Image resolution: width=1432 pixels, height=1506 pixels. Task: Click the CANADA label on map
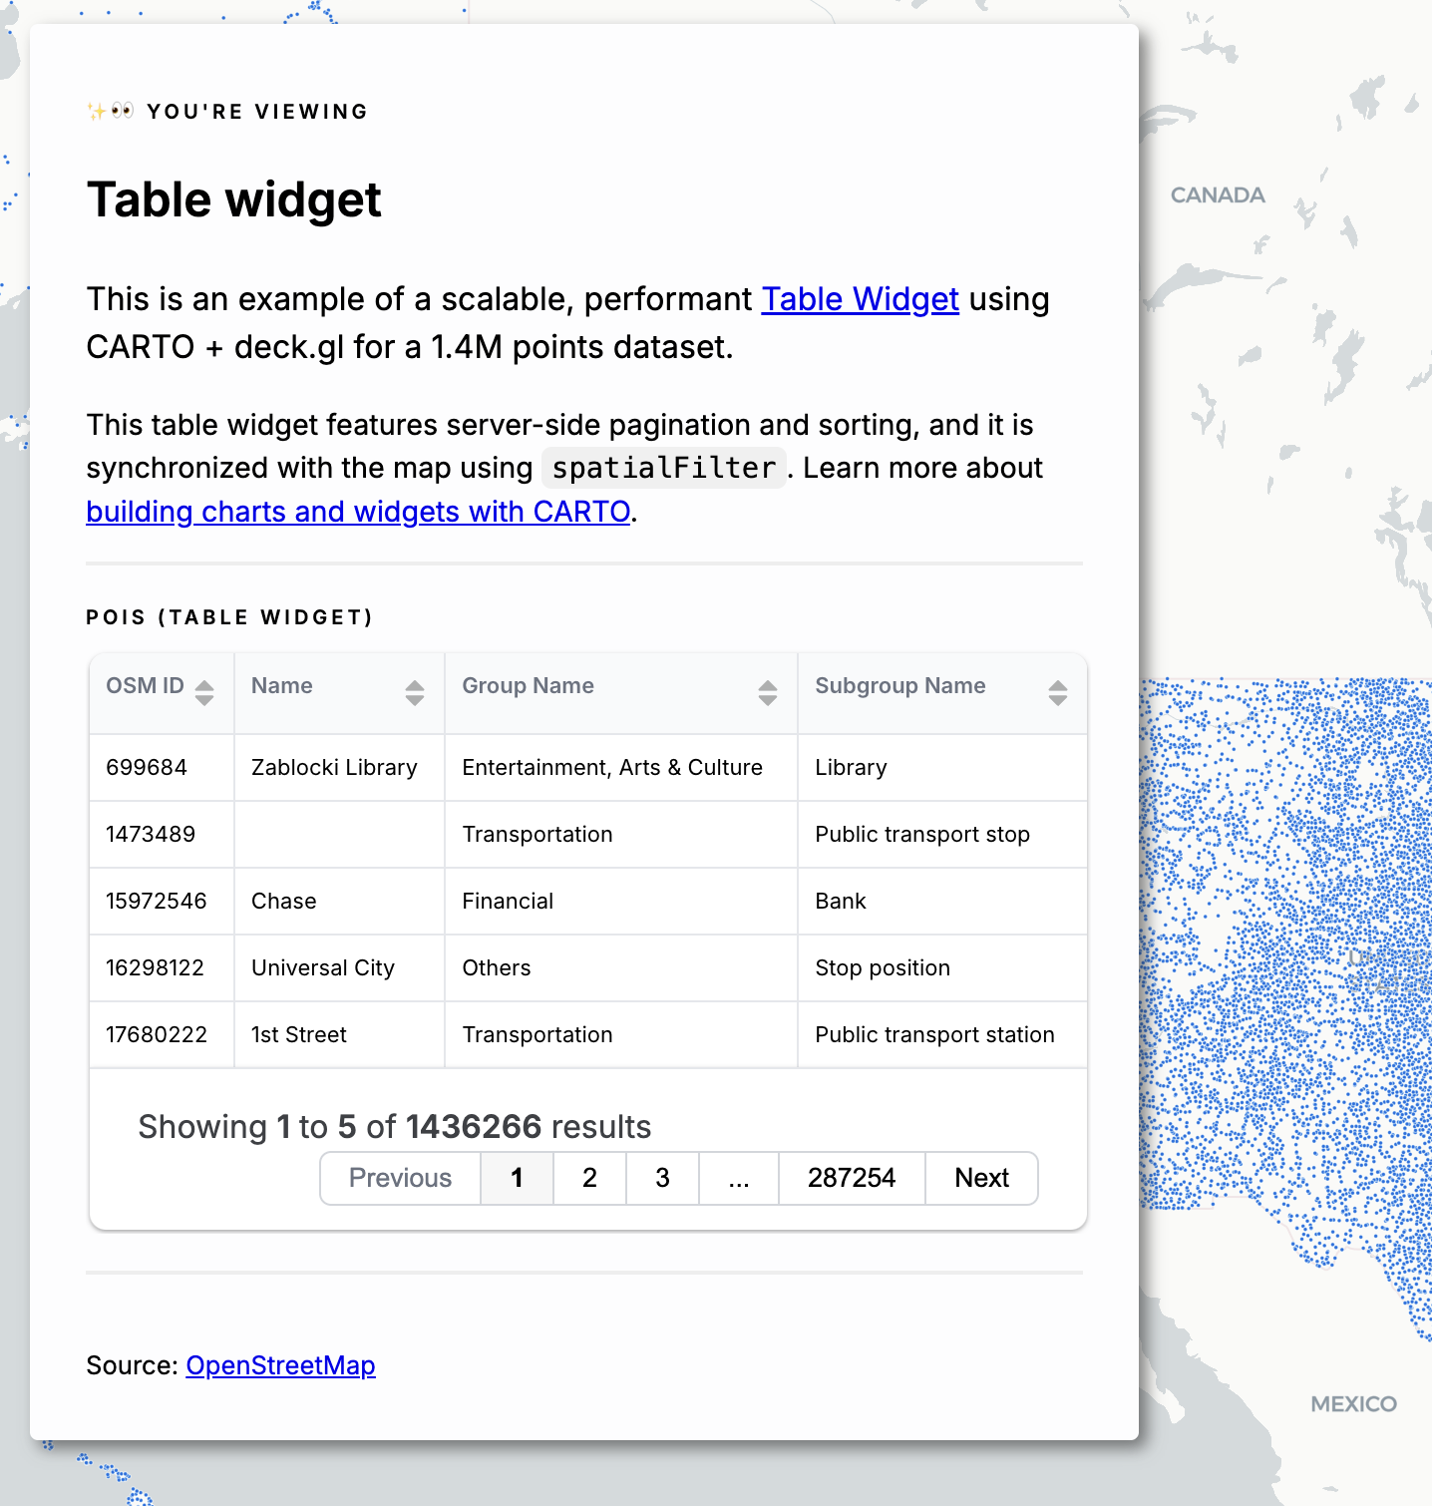click(1218, 195)
